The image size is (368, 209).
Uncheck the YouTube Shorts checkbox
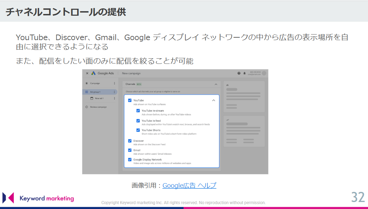click(x=138, y=130)
